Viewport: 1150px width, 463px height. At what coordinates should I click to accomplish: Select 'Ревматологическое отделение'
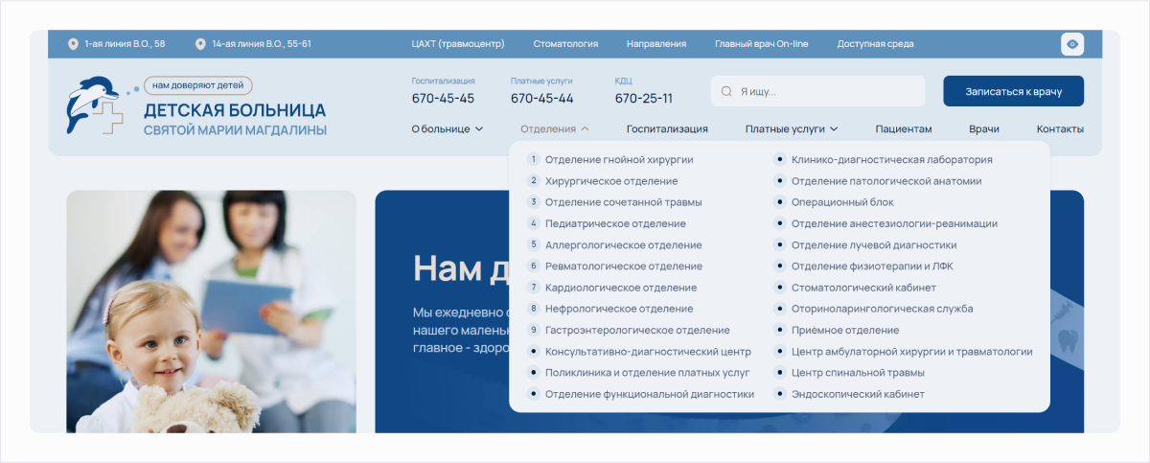coord(624,266)
